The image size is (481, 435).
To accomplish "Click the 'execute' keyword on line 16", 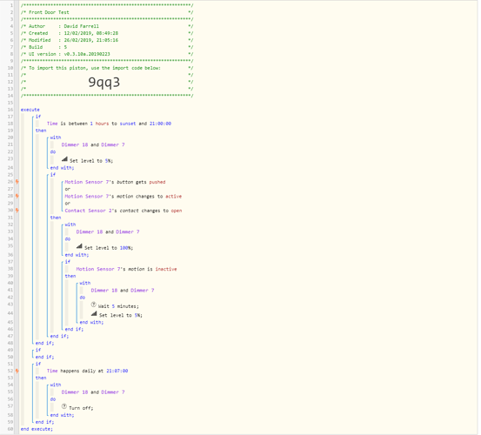I will tap(30, 110).
